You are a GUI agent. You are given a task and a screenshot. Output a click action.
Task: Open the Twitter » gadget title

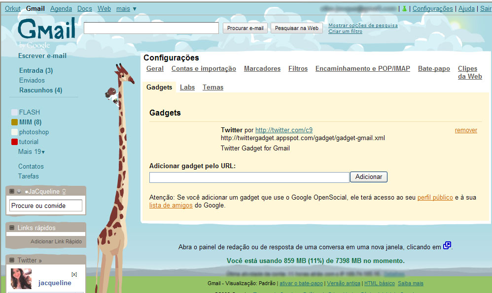coord(30,260)
